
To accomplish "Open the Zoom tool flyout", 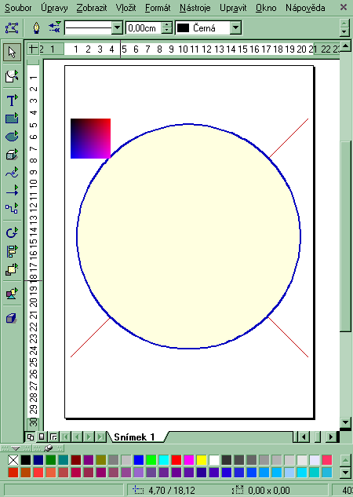I will 12,76.
